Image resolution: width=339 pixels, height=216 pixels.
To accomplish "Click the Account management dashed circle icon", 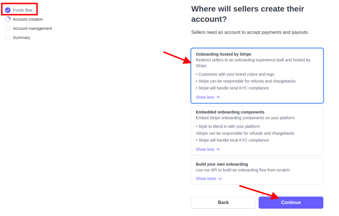I will click(x=8, y=28).
